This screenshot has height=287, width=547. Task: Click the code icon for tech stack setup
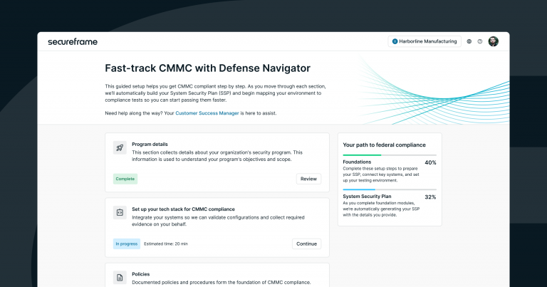tap(120, 212)
